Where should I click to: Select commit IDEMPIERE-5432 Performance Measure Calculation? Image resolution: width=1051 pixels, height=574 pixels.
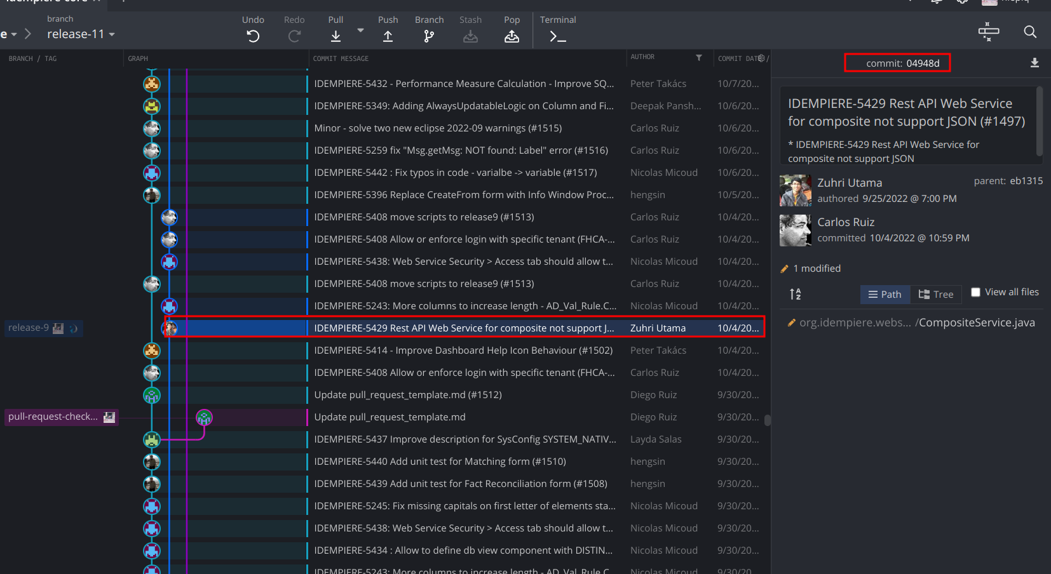click(x=464, y=84)
